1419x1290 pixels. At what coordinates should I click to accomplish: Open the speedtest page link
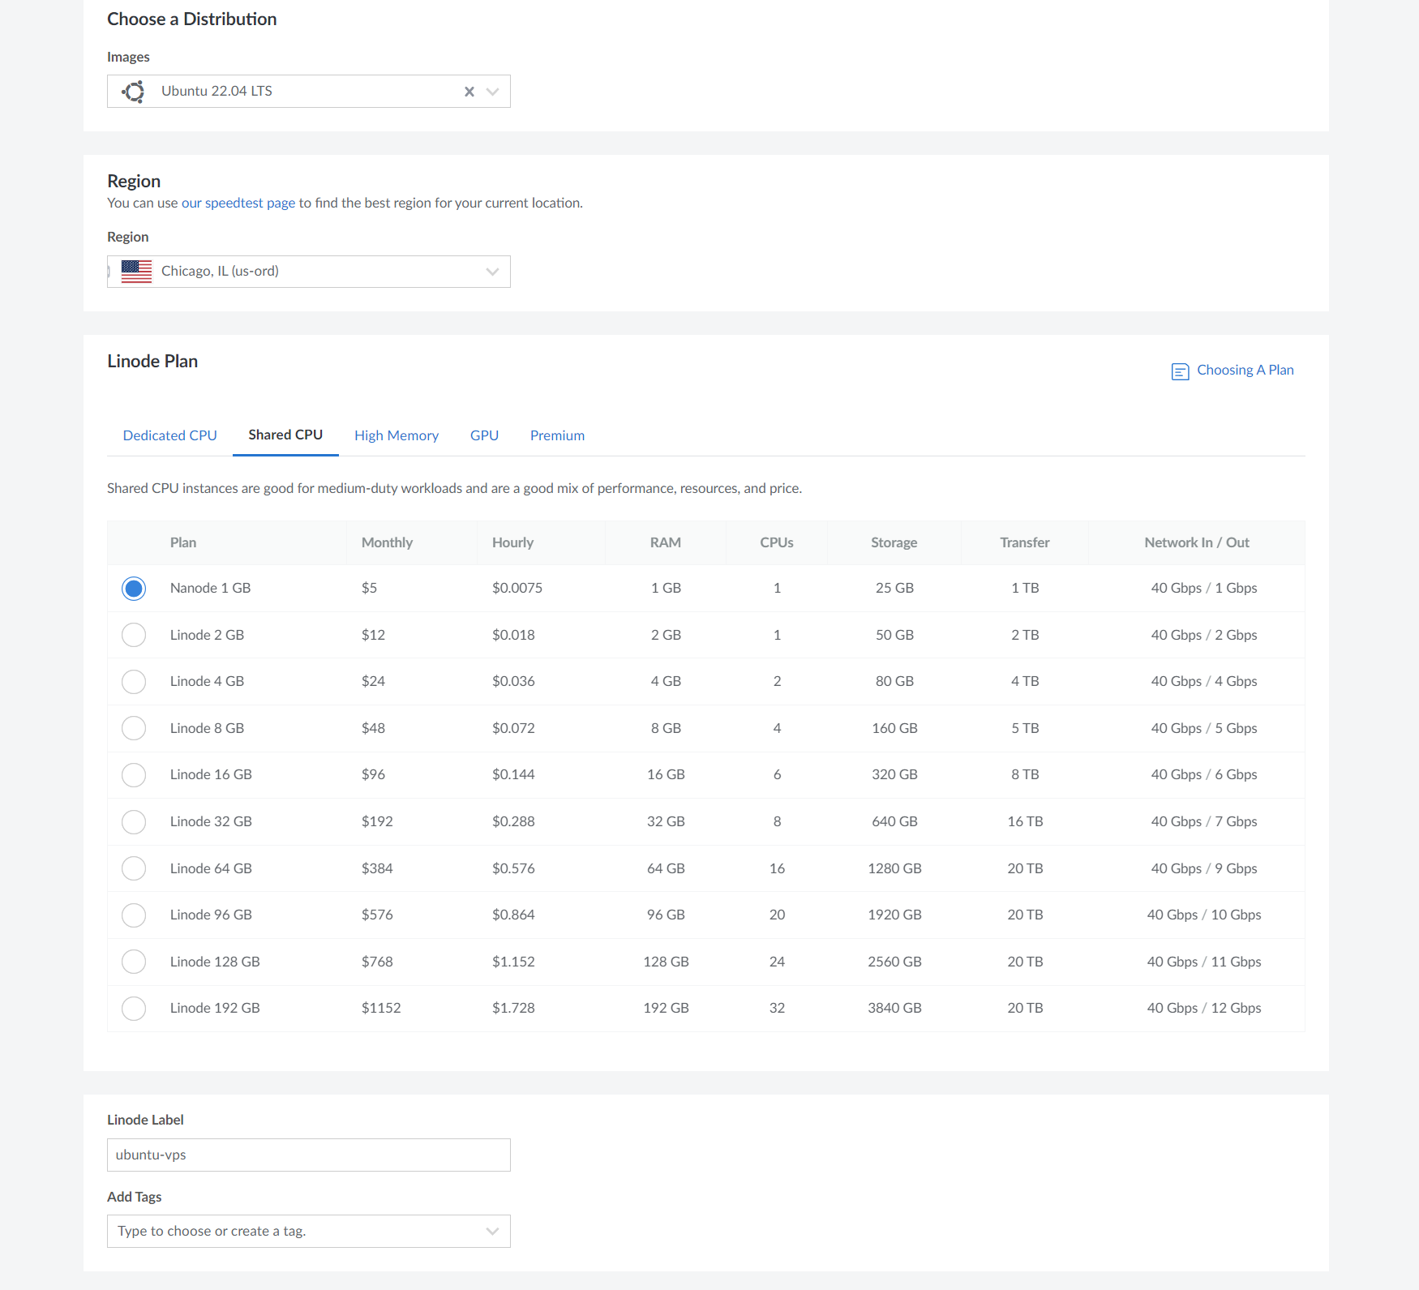(238, 203)
